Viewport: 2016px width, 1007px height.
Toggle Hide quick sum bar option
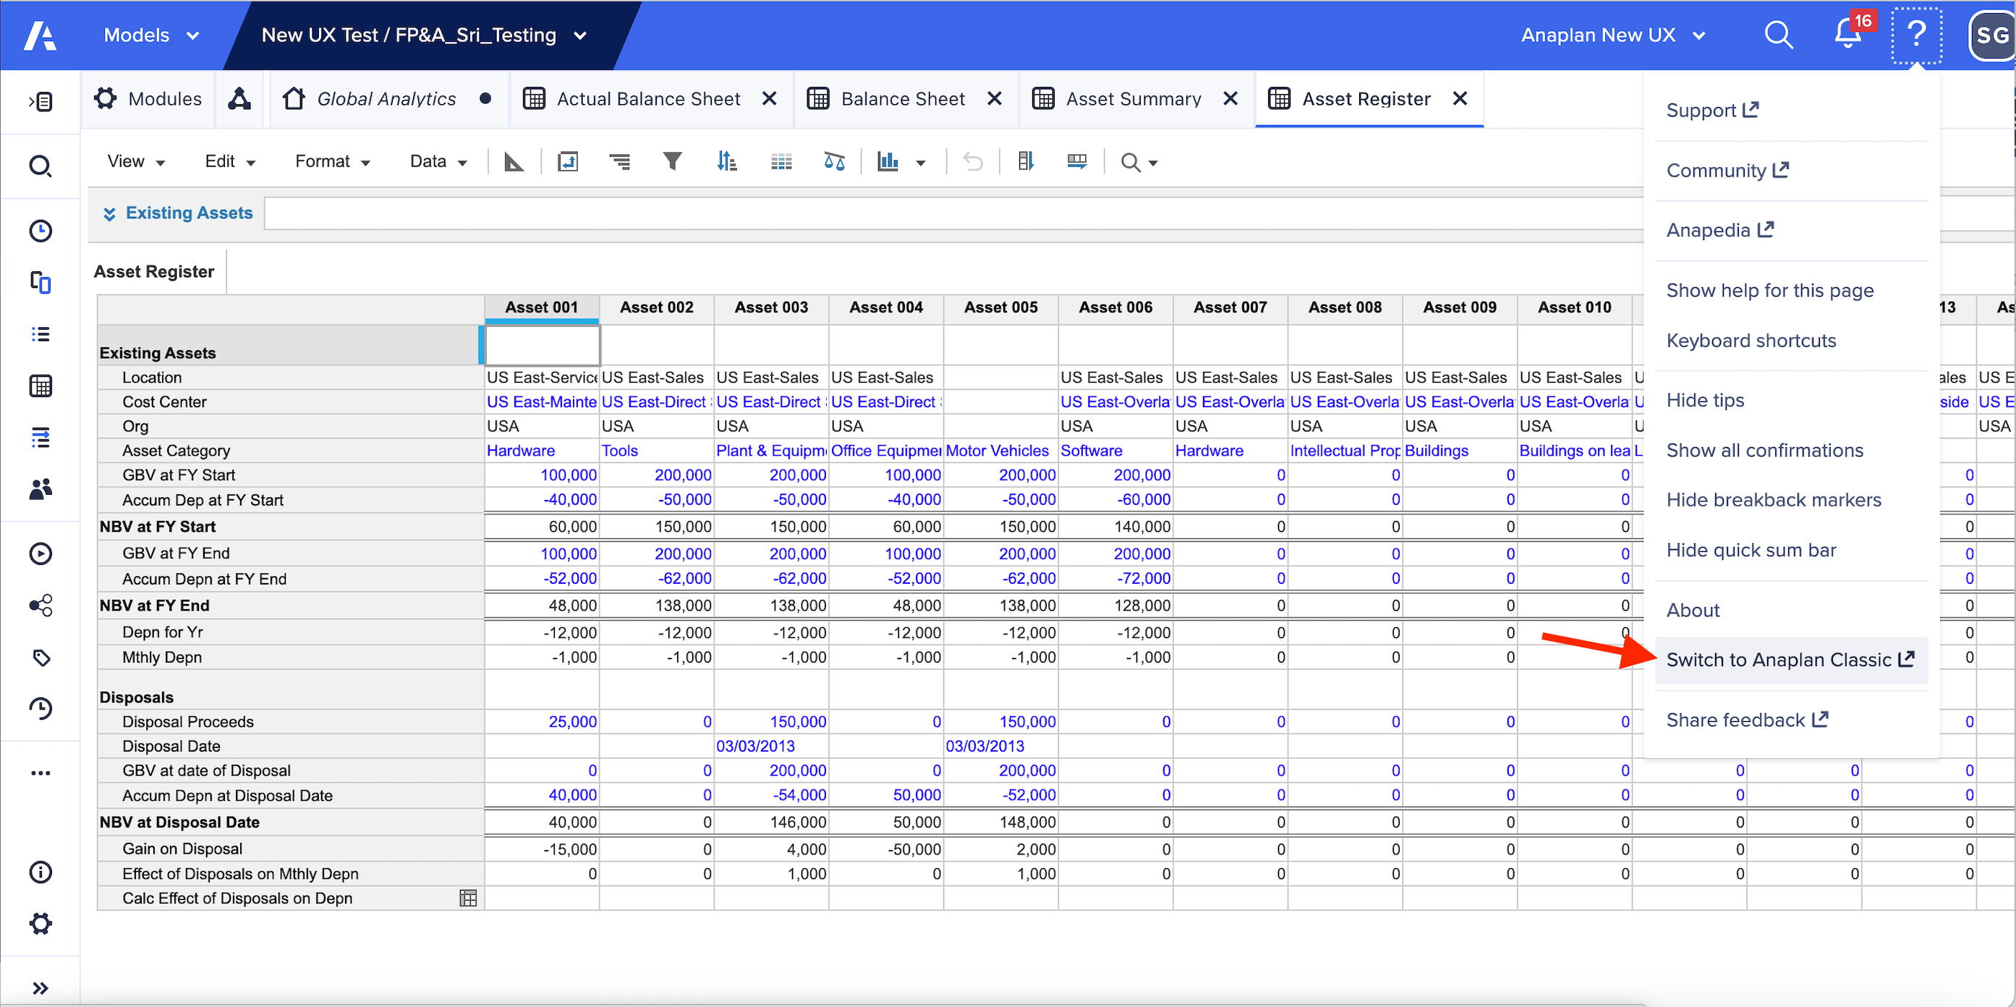(1750, 550)
